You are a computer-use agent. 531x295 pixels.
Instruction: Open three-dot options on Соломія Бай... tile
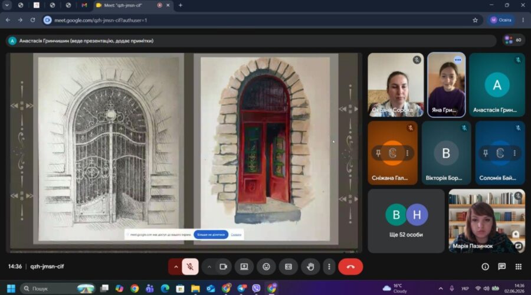click(x=514, y=153)
